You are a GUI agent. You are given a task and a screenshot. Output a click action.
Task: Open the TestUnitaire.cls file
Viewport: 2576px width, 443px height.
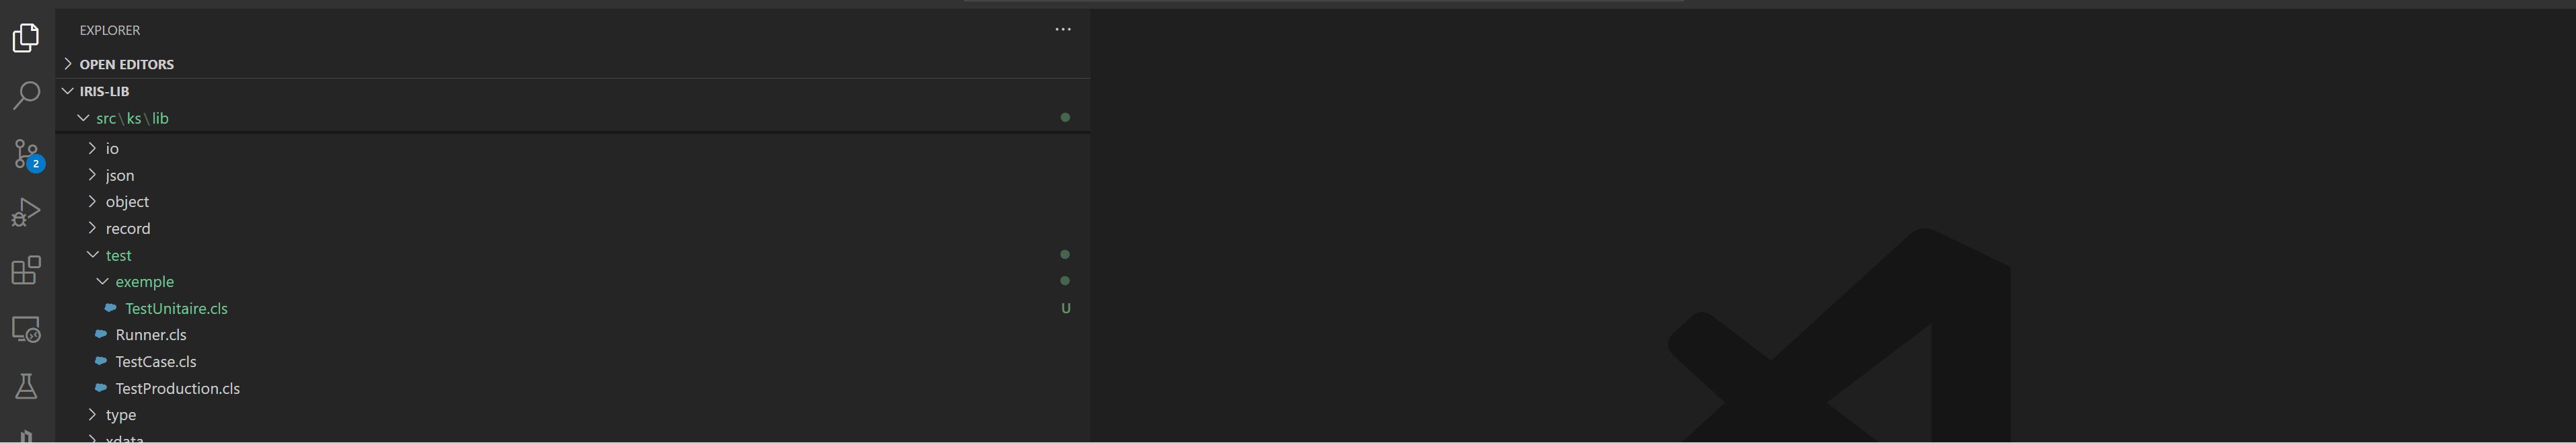click(176, 309)
